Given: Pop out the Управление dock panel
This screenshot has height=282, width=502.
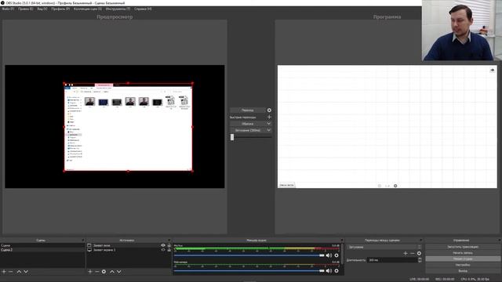Looking at the screenshot, I should point(500,240).
